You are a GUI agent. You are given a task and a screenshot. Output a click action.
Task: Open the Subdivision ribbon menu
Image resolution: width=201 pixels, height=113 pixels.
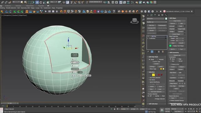[x=47, y=8]
